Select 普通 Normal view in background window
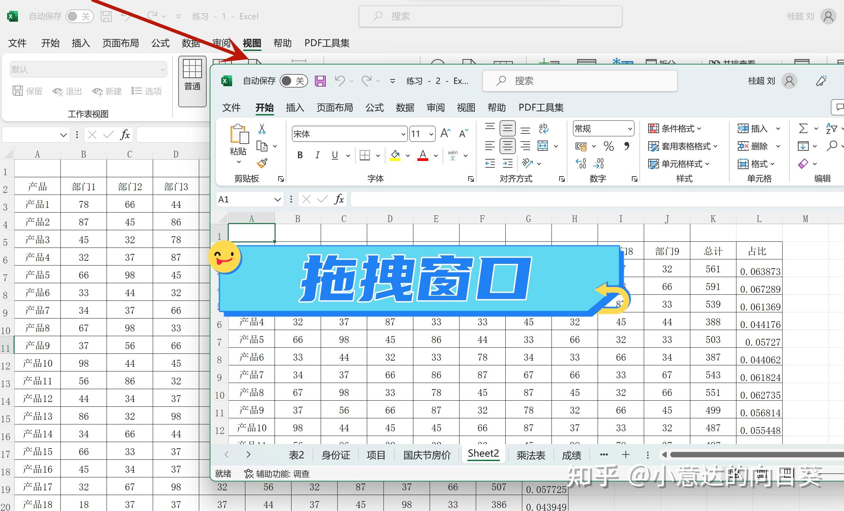This screenshot has height=511, width=844. [192, 81]
